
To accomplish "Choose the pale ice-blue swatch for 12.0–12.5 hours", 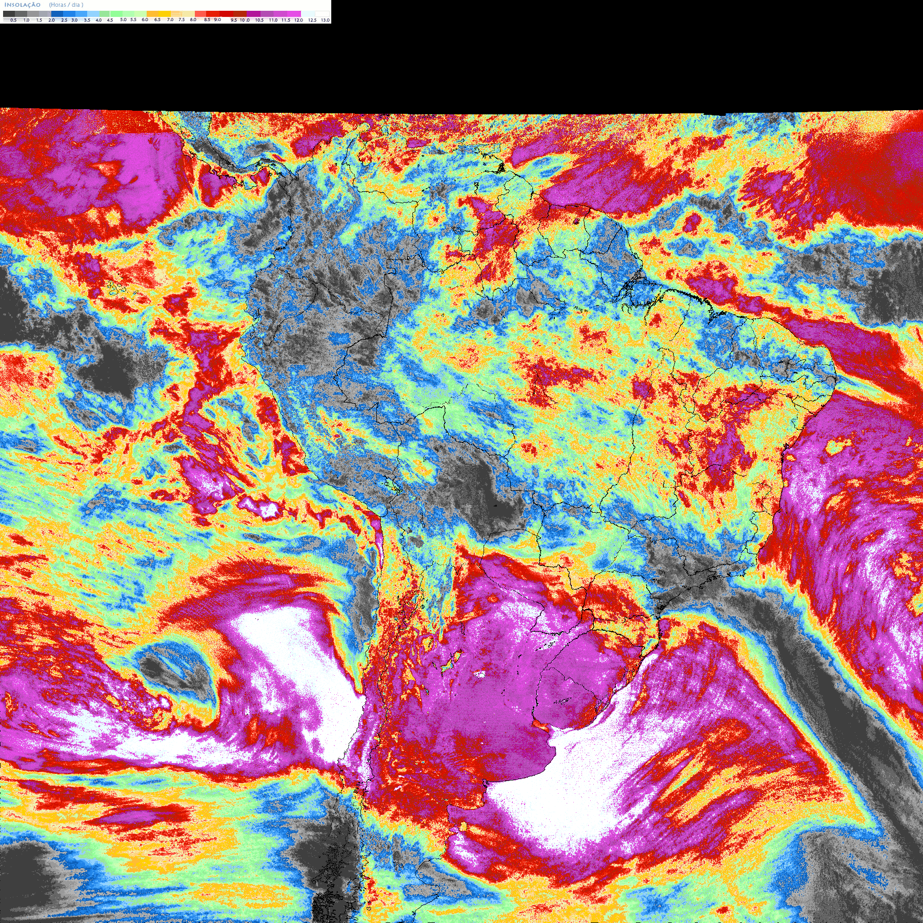I will [x=308, y=14].
